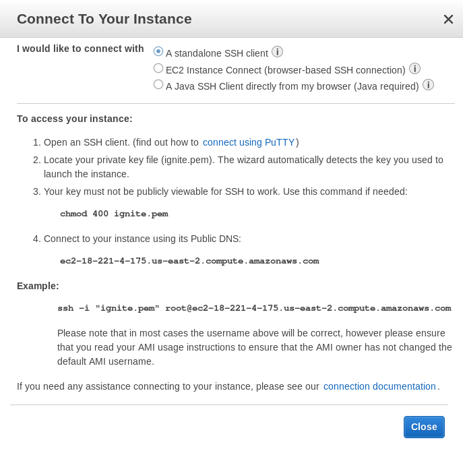Choose the EC2 Instance Connect radio button

coord(158,68)
